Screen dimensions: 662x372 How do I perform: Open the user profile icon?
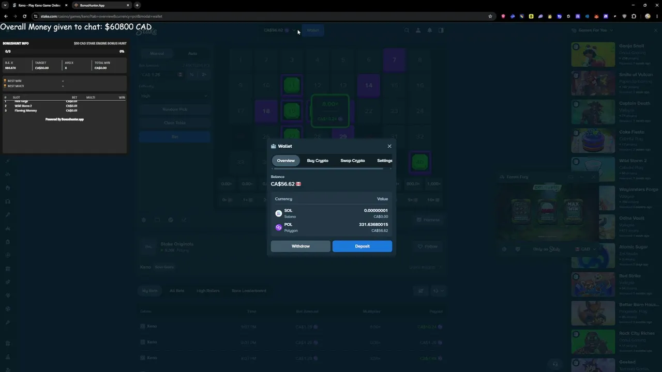[x=418, y=30]
